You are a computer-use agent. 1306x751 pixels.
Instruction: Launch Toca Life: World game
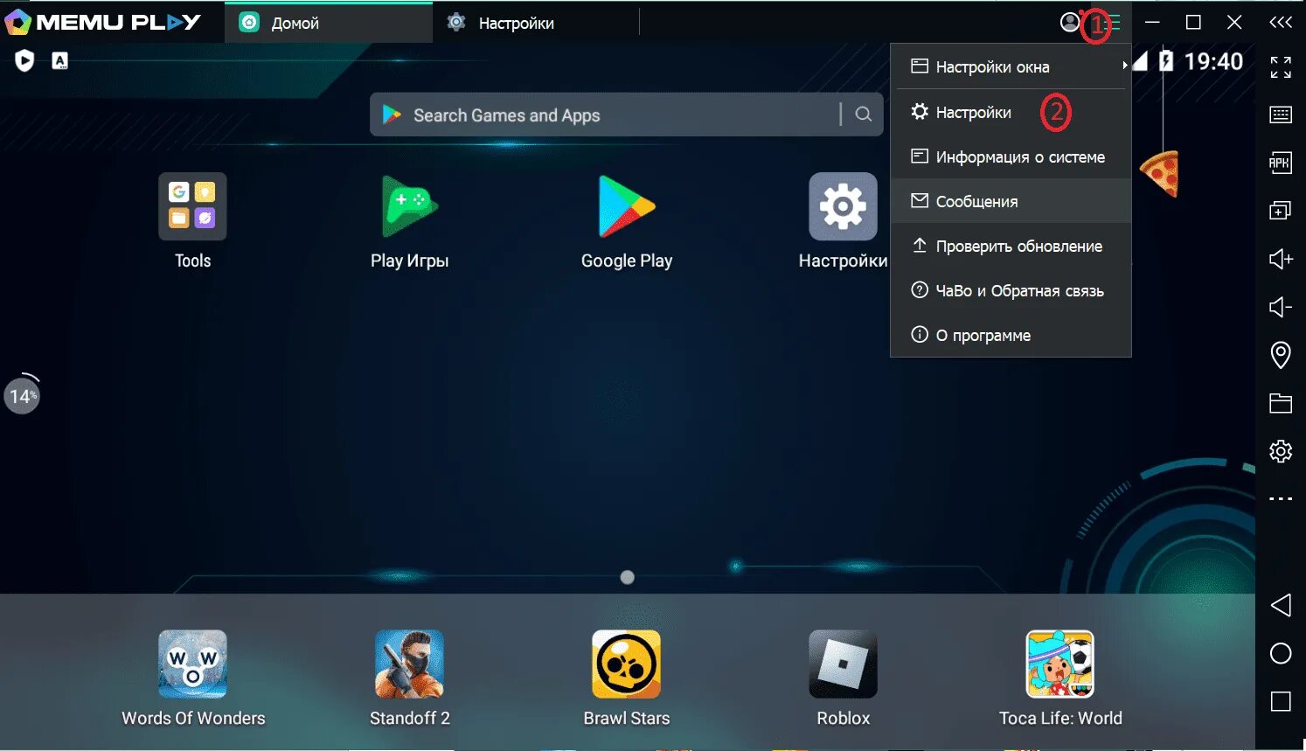click(x=1060, y=664)
